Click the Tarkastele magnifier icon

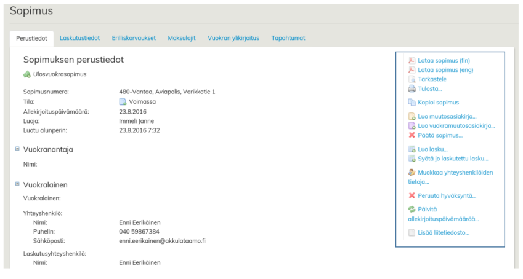point(412,79)
